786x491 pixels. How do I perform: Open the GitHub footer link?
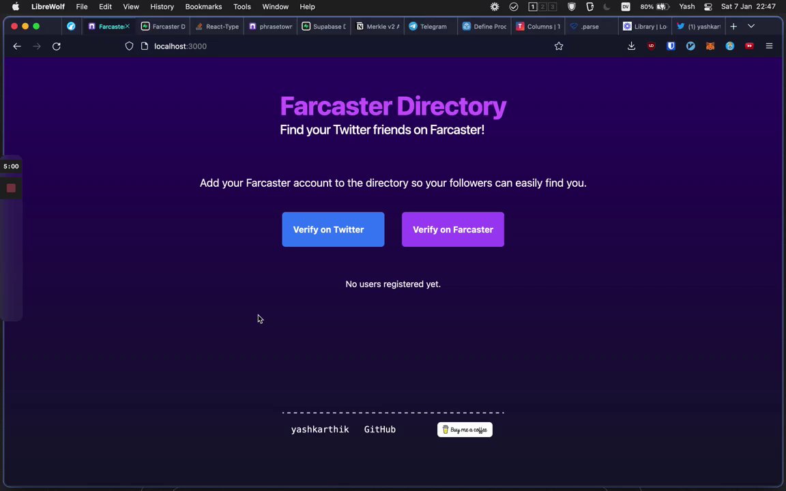pos(379,430)
